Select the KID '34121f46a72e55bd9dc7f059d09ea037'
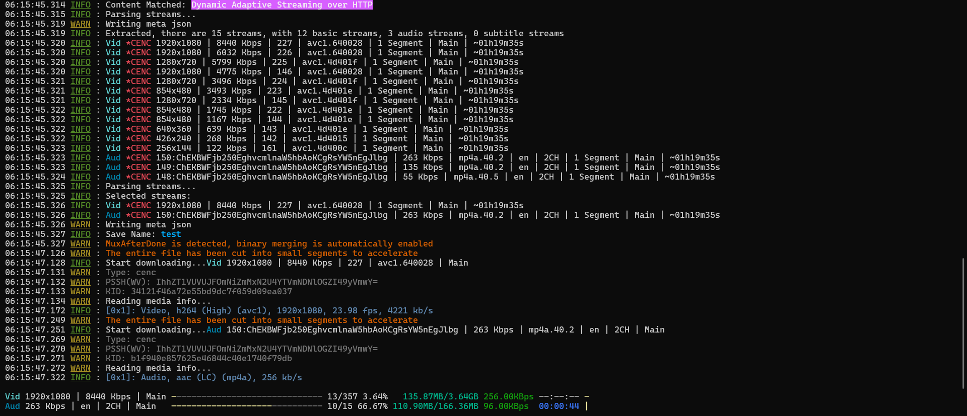The height and width of the screenshot is (416, 967). (x=212, y=292)
